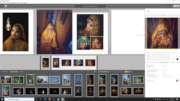The width and height of the screenshot is (180, 101).
Task: Click the spread count status field
Action: tap(90, 6)
